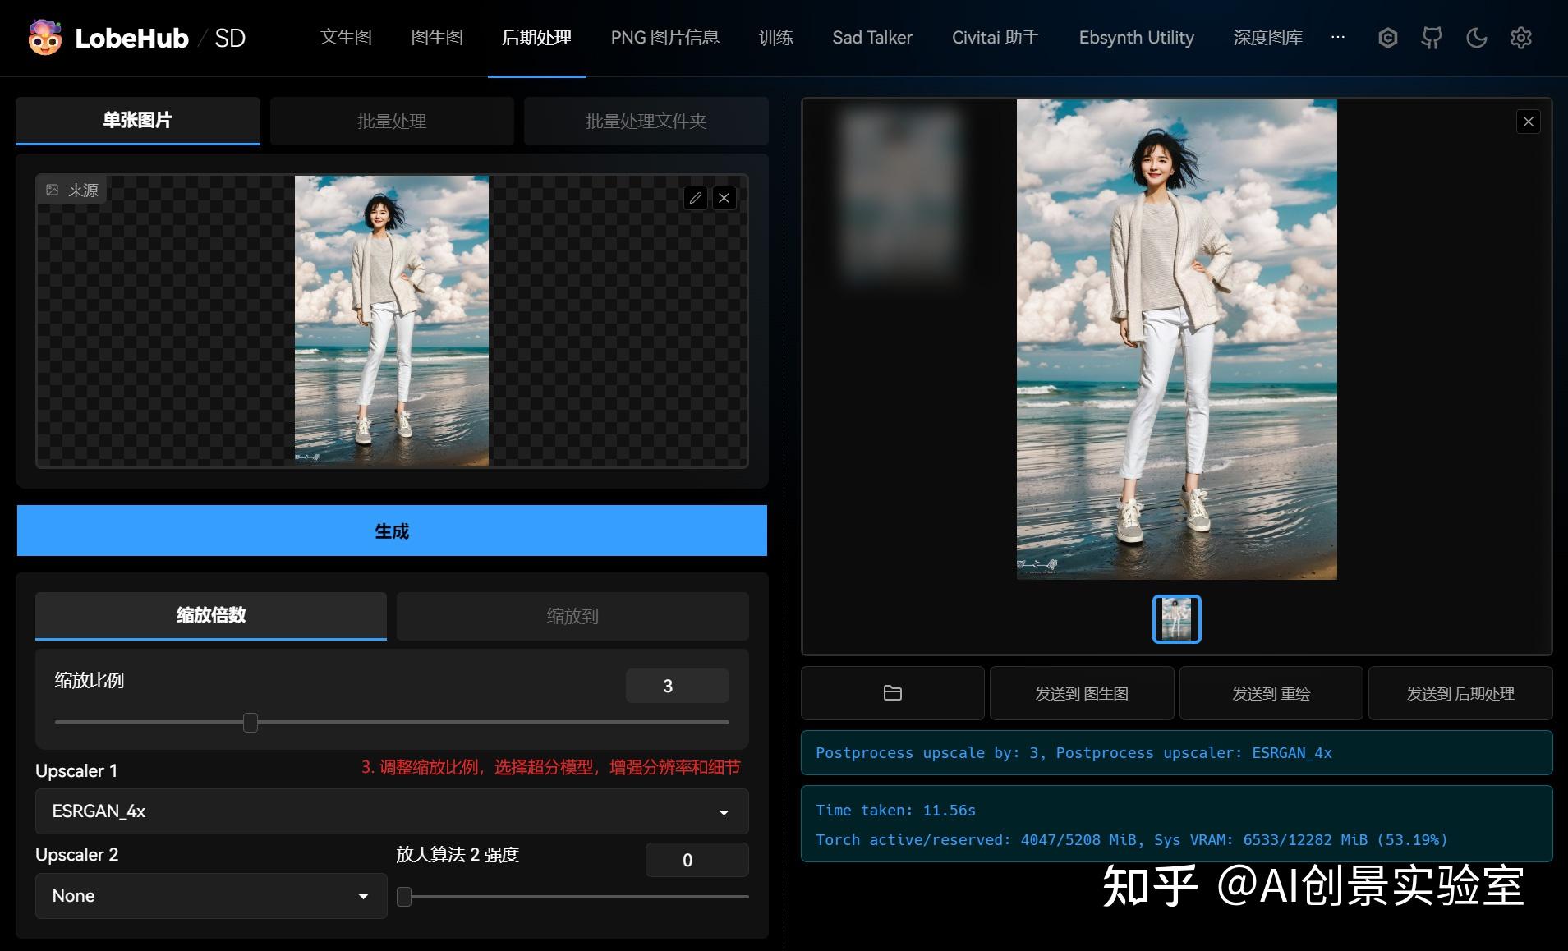
Task: Click the 发送到 图生图 button
Action: click(x=1082, y=692)
